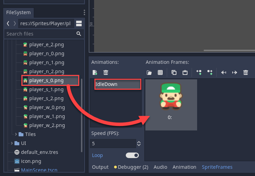Load frames from file icon

pos(149,72)
